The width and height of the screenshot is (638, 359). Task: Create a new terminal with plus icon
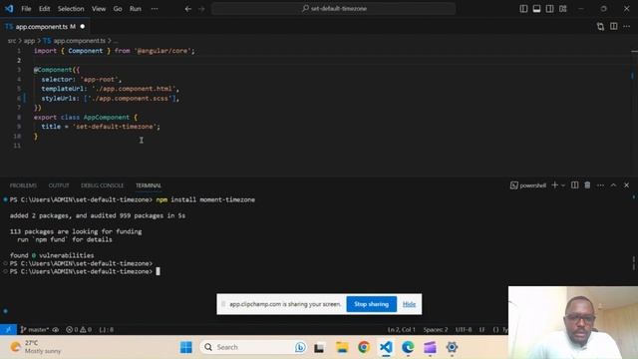tap(554, 185)
